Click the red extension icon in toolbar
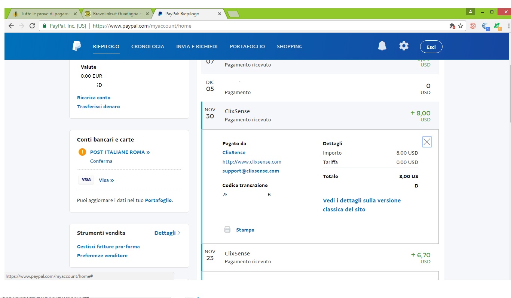This screenshot has width=511, height=298. click(473, 26)
